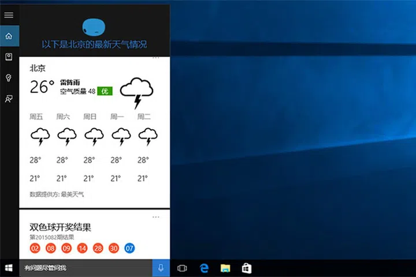Click the 周日 thunderstorm forecast icon
Viewport: 416px width, 277px height.
pos(94,137)
